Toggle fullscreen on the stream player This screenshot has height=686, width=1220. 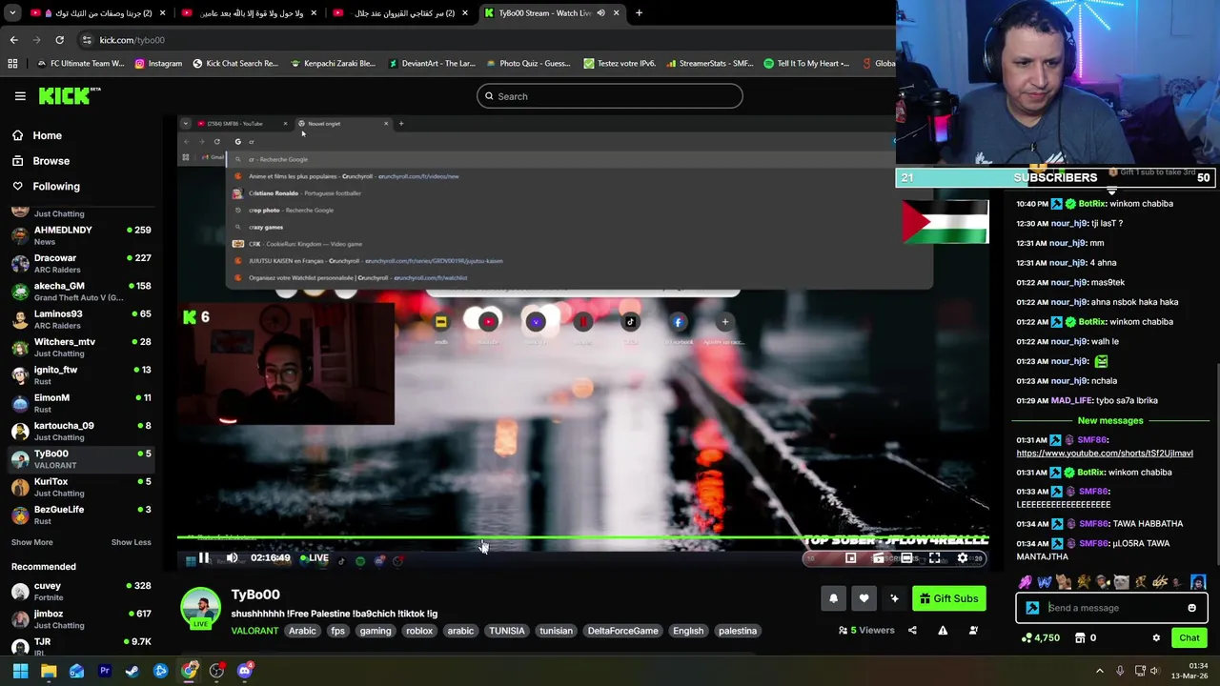pos(934,558)
